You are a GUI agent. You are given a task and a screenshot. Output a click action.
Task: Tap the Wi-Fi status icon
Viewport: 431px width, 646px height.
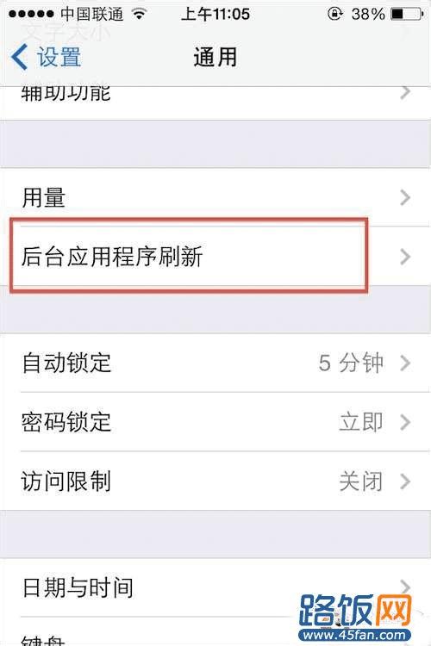click(140, 14)
